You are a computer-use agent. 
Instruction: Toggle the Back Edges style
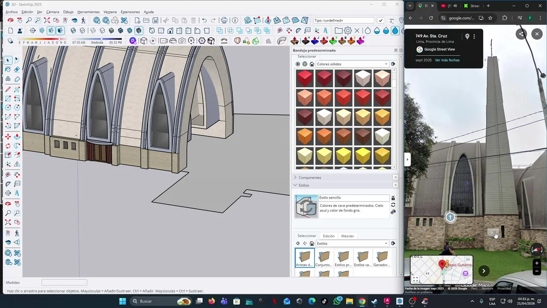pyautogui.click(x=82, y=30)
